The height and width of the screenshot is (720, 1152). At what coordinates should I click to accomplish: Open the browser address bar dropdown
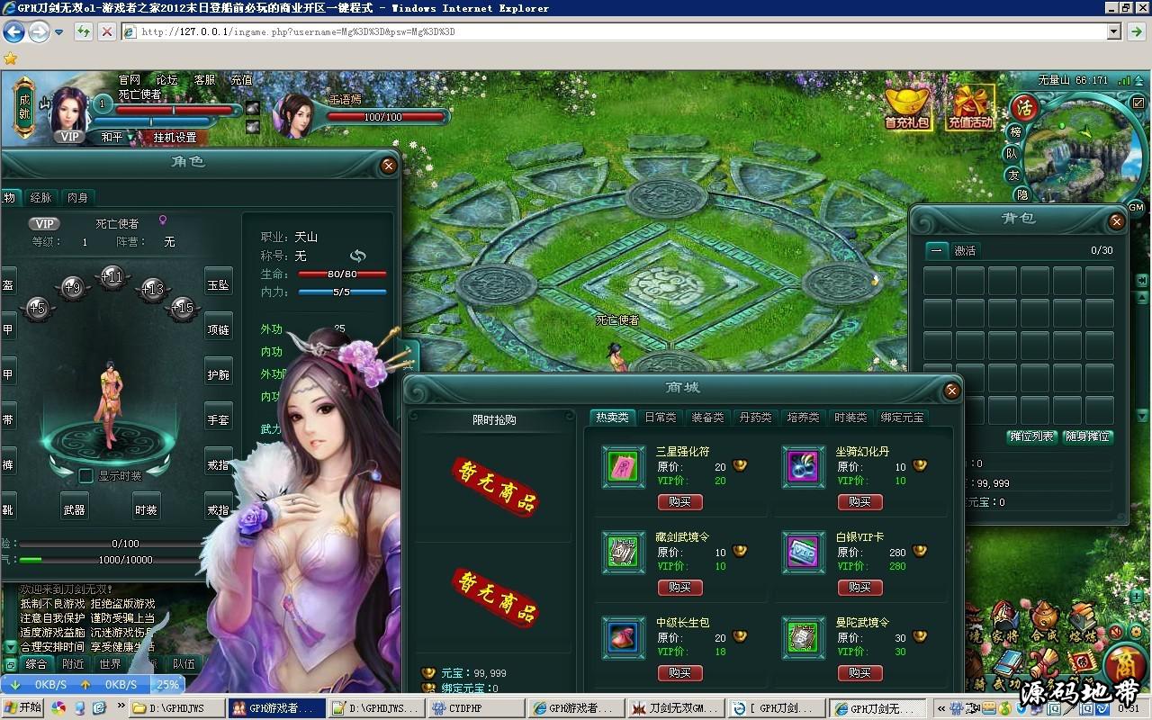coord(1113,31)
